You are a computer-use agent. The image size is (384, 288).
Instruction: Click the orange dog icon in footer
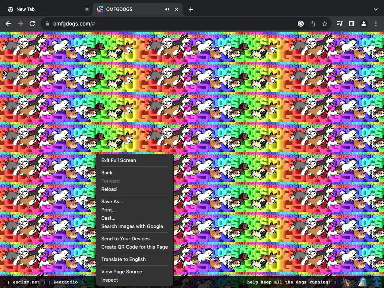coord(346,282)
